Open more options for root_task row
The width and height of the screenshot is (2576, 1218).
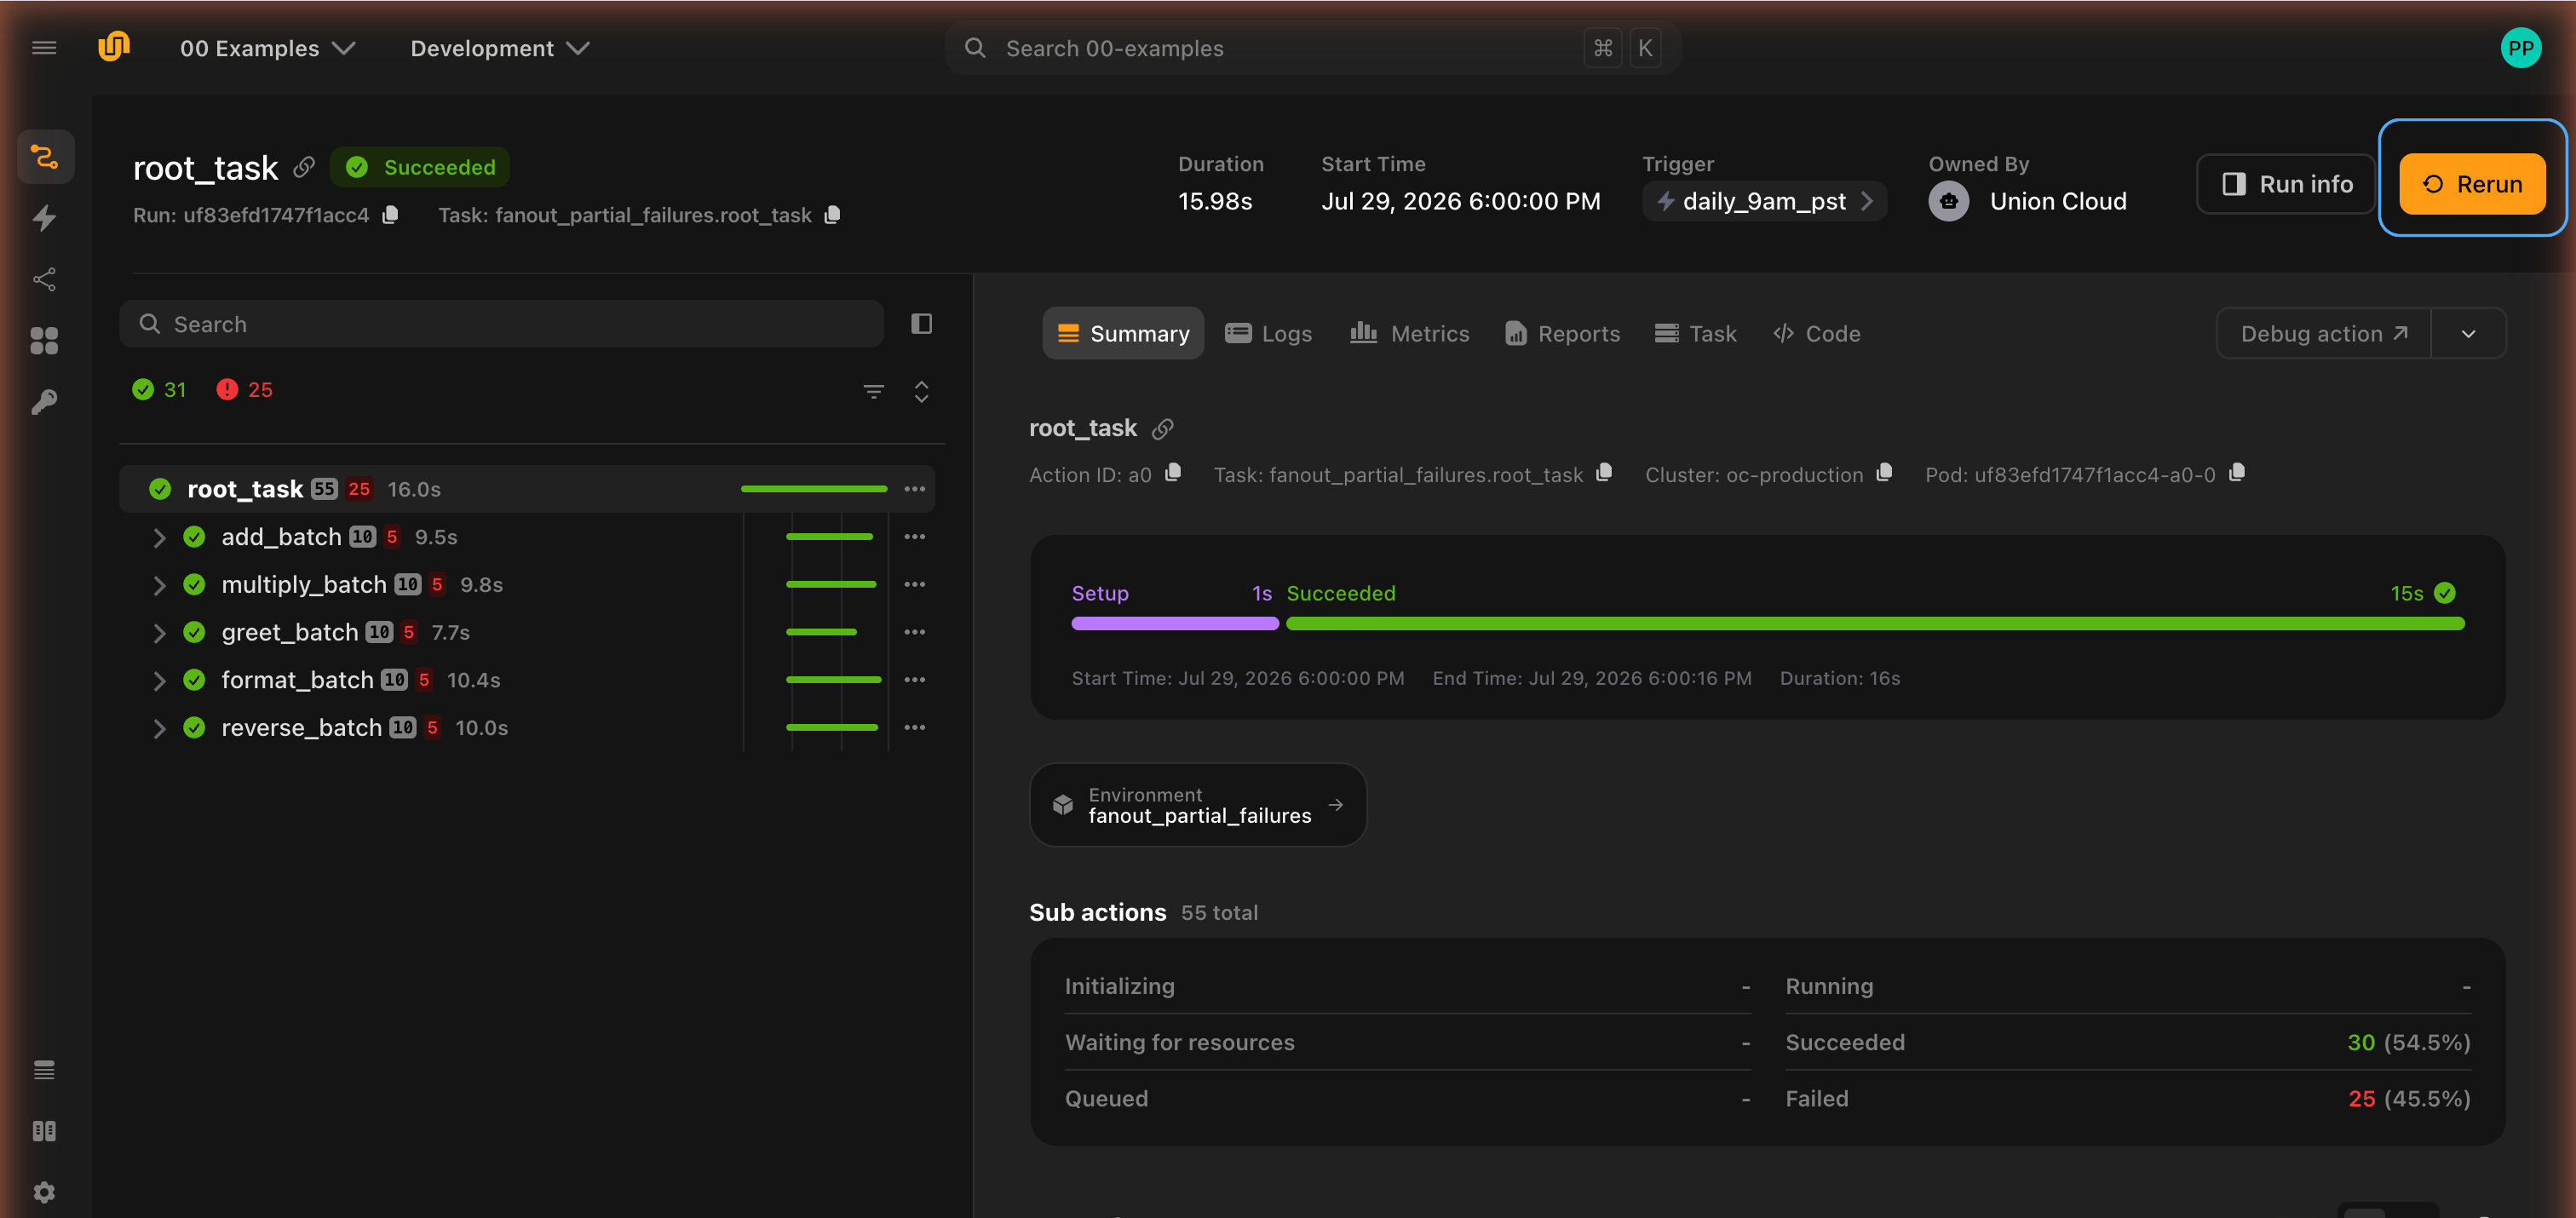pyautogui.click(x=914, y=489)
